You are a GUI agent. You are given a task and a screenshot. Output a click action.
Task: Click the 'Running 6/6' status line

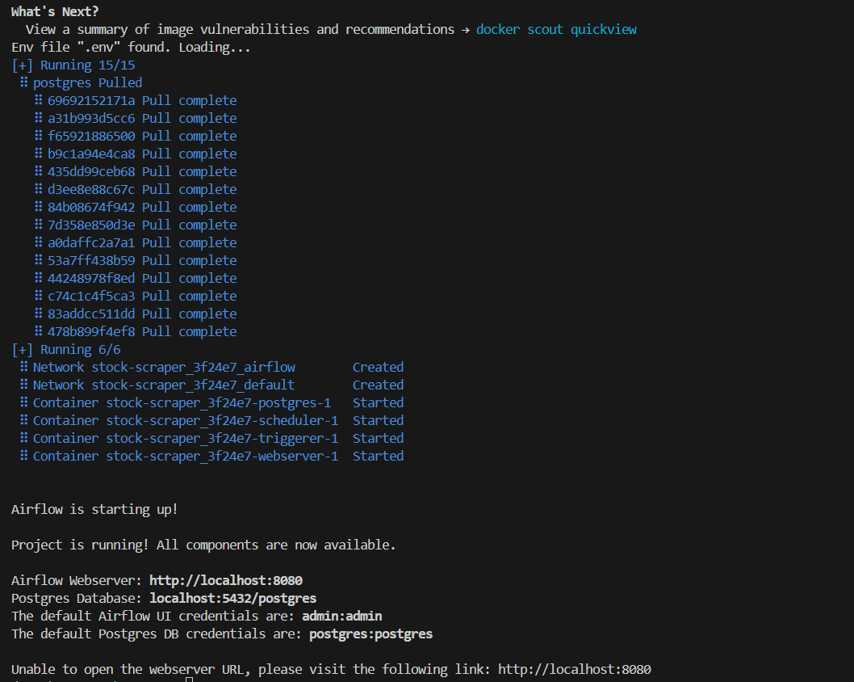coord(66,349)
